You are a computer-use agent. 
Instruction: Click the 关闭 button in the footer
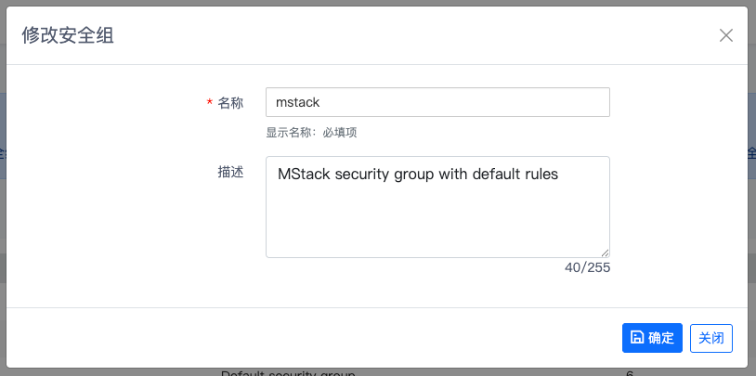711,338
